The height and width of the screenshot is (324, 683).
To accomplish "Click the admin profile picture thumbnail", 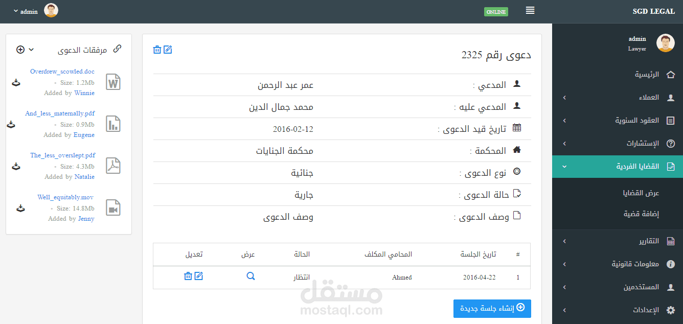I will click(x=51, y=10).
